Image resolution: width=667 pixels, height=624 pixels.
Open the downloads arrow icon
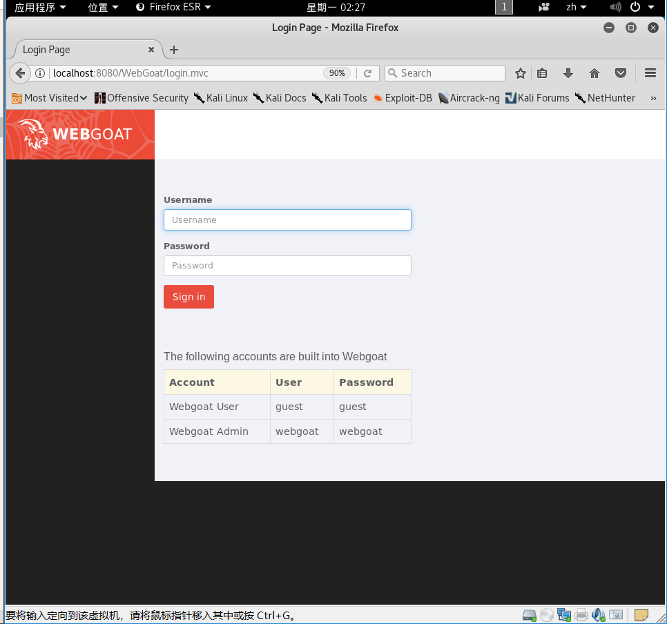pos(568,73)
